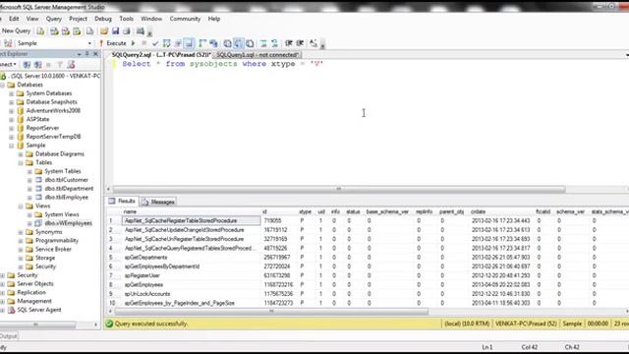Collapse the Sample database node
This screenshot has width=629, height=354.
tap(12, 146)
